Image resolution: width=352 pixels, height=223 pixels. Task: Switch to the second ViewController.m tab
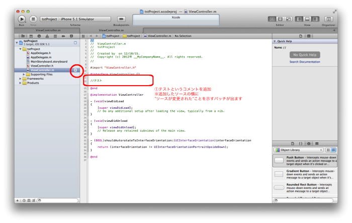tap(111, 30)
